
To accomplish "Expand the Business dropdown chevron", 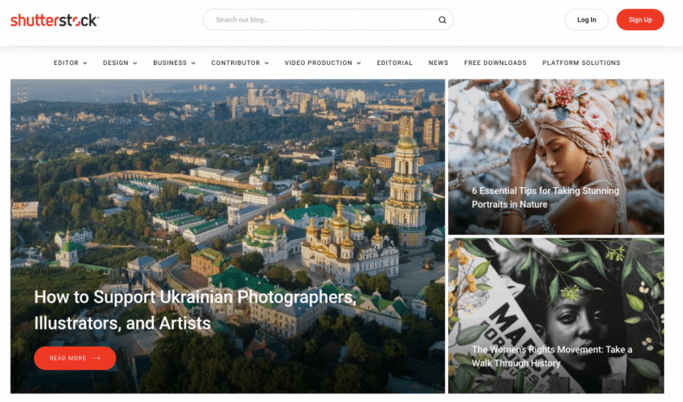I will pos(194,63).
